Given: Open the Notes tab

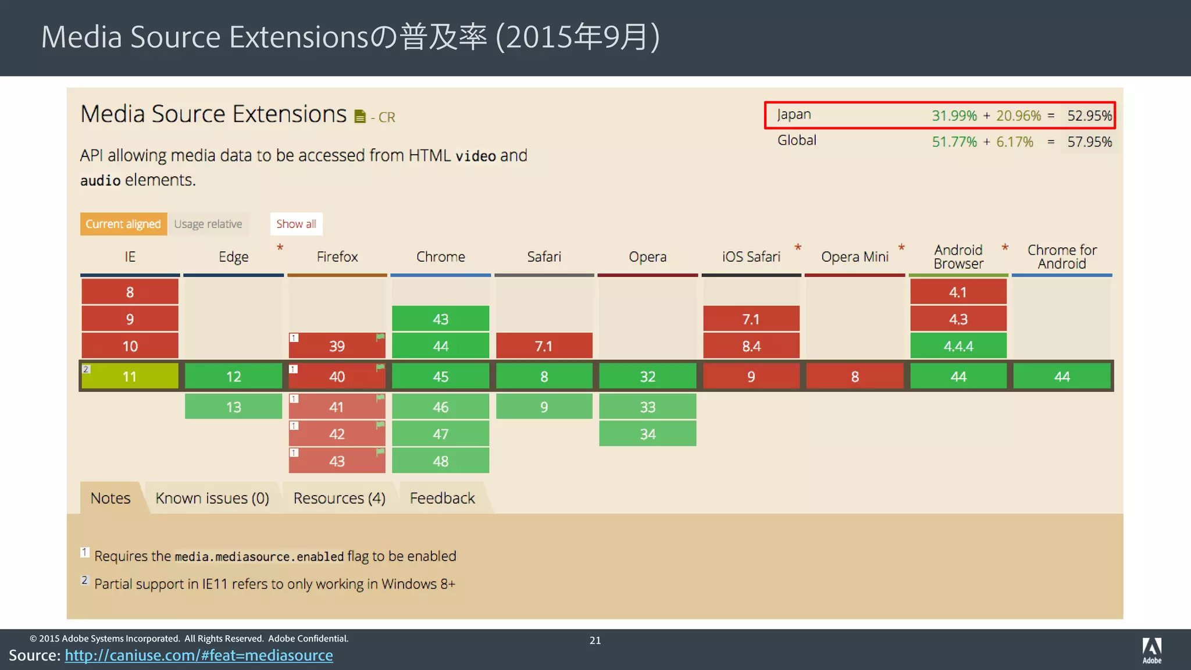Looking at the screenshot, I should [x=110, y=498].
